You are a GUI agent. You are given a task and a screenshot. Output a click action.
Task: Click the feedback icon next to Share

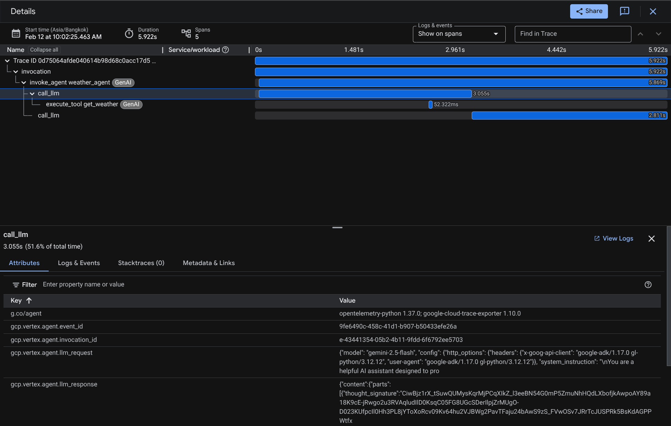(x=624, y=11)
